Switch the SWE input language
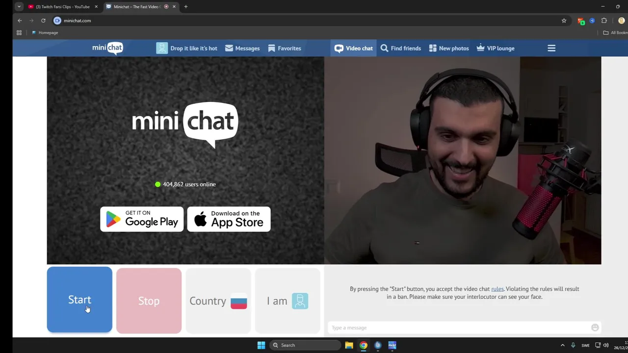The height and width of the screenshot is (353, 628). (x=585, y=345)
